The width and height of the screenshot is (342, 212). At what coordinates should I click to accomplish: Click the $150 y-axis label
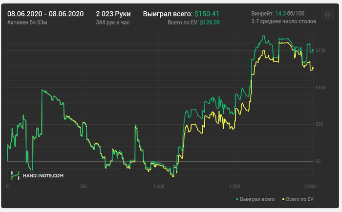321,50
